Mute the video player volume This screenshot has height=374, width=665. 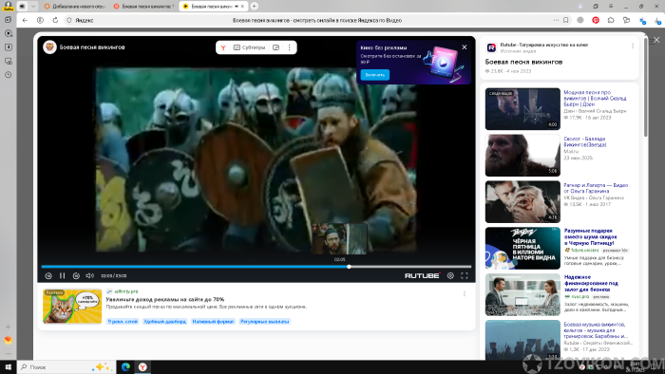[89, 275]
